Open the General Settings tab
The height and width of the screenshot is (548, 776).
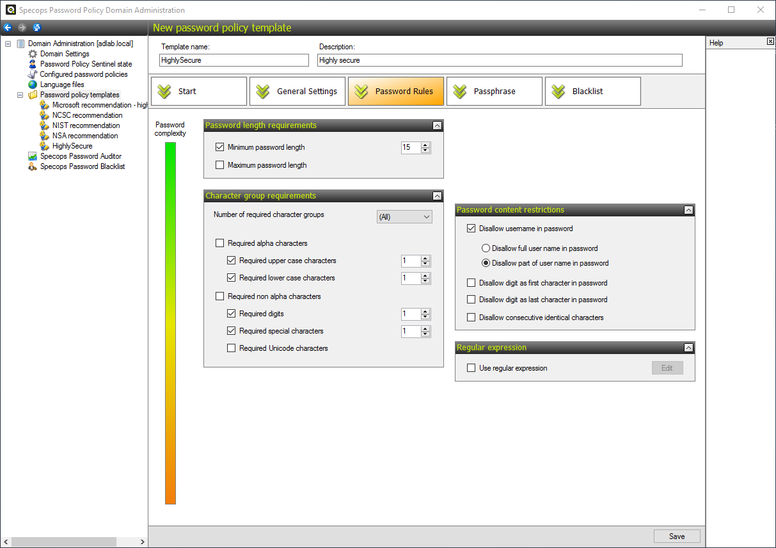pos(297,92)
